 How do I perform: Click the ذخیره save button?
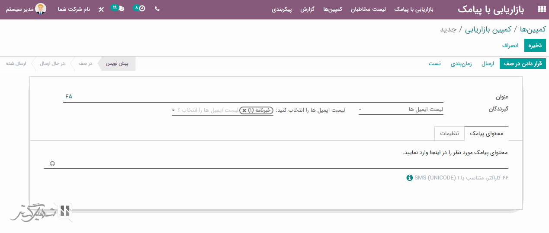(x=535, y=45)
